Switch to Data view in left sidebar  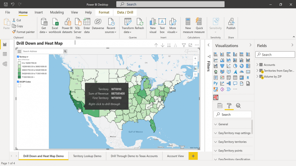point(5,54)
